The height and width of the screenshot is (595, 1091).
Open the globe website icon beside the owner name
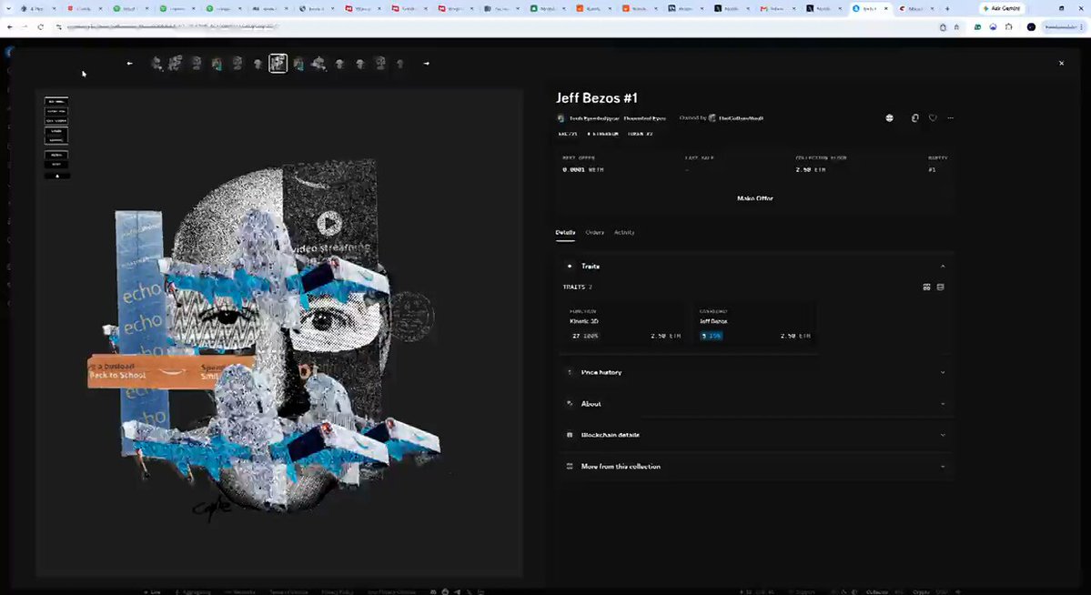tap(889, 118)
